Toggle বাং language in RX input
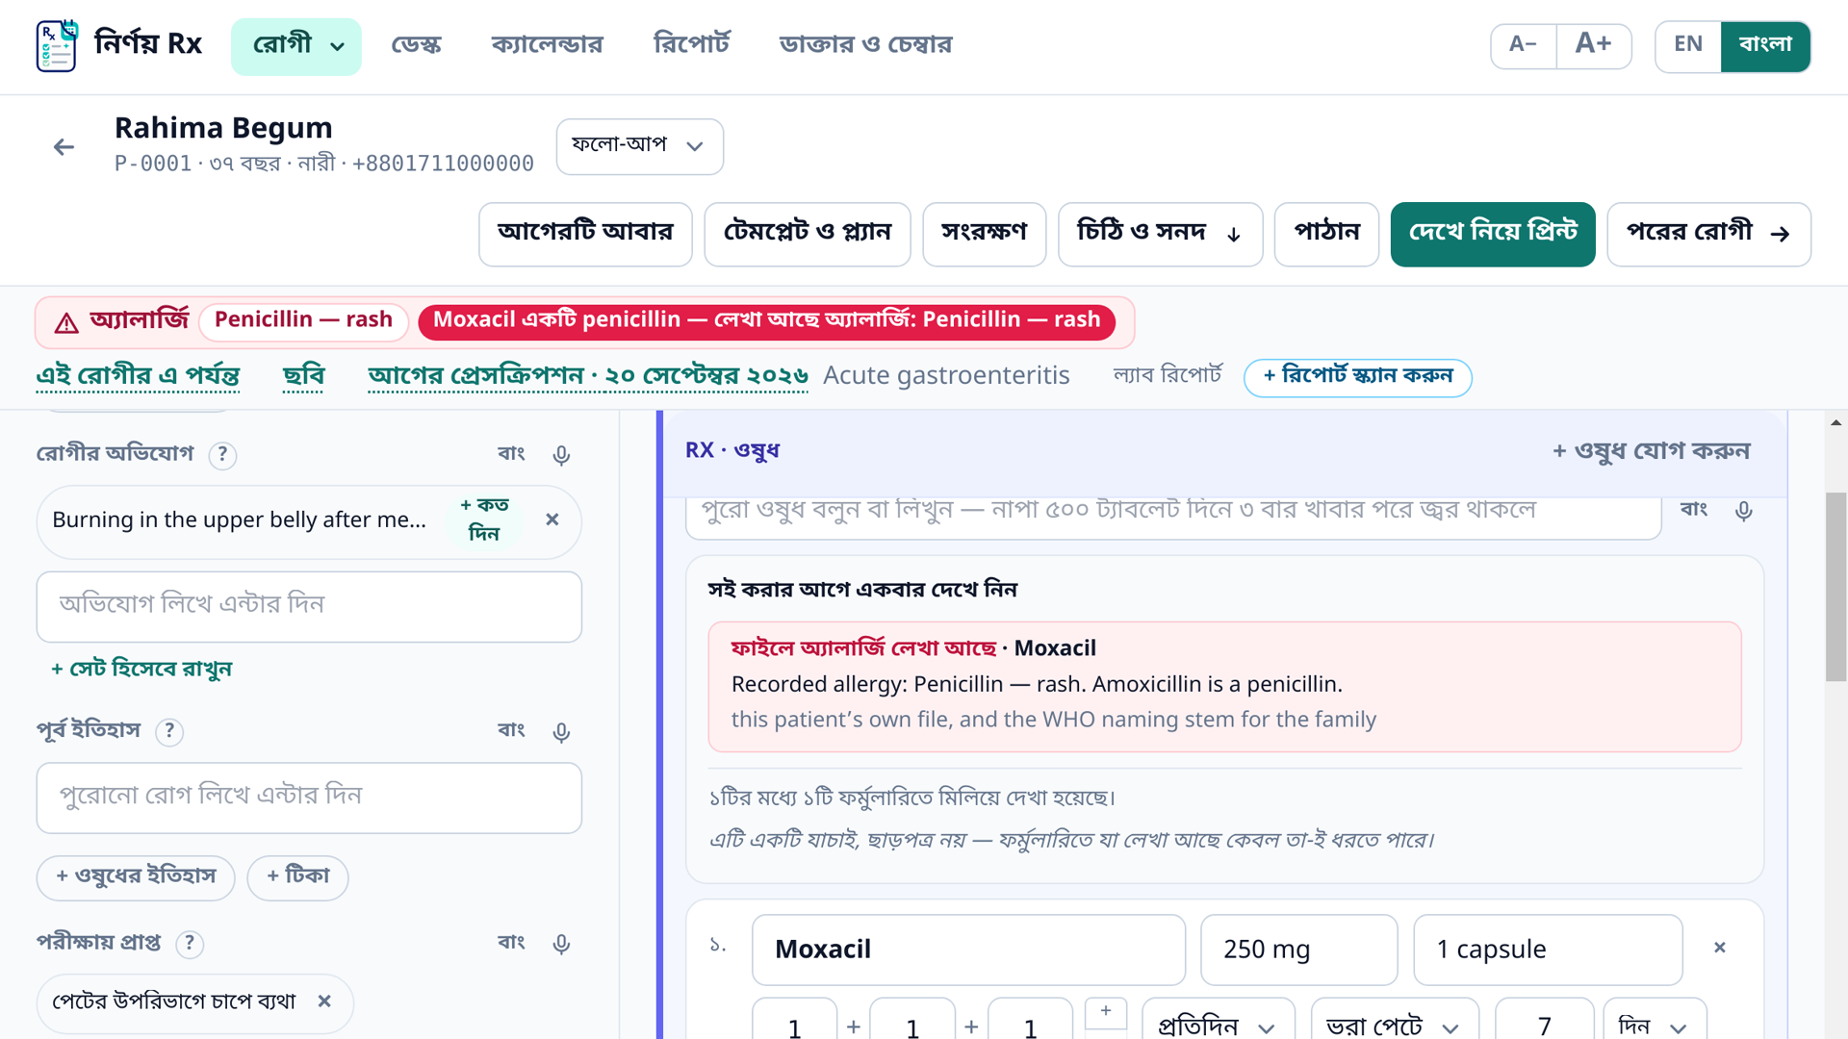Image resolution: width=1848 pixels, height=1039 pixels. [x=1694, y=509]
